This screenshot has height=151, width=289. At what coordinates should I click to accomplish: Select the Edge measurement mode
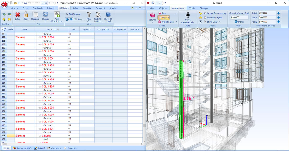point(162,18)
